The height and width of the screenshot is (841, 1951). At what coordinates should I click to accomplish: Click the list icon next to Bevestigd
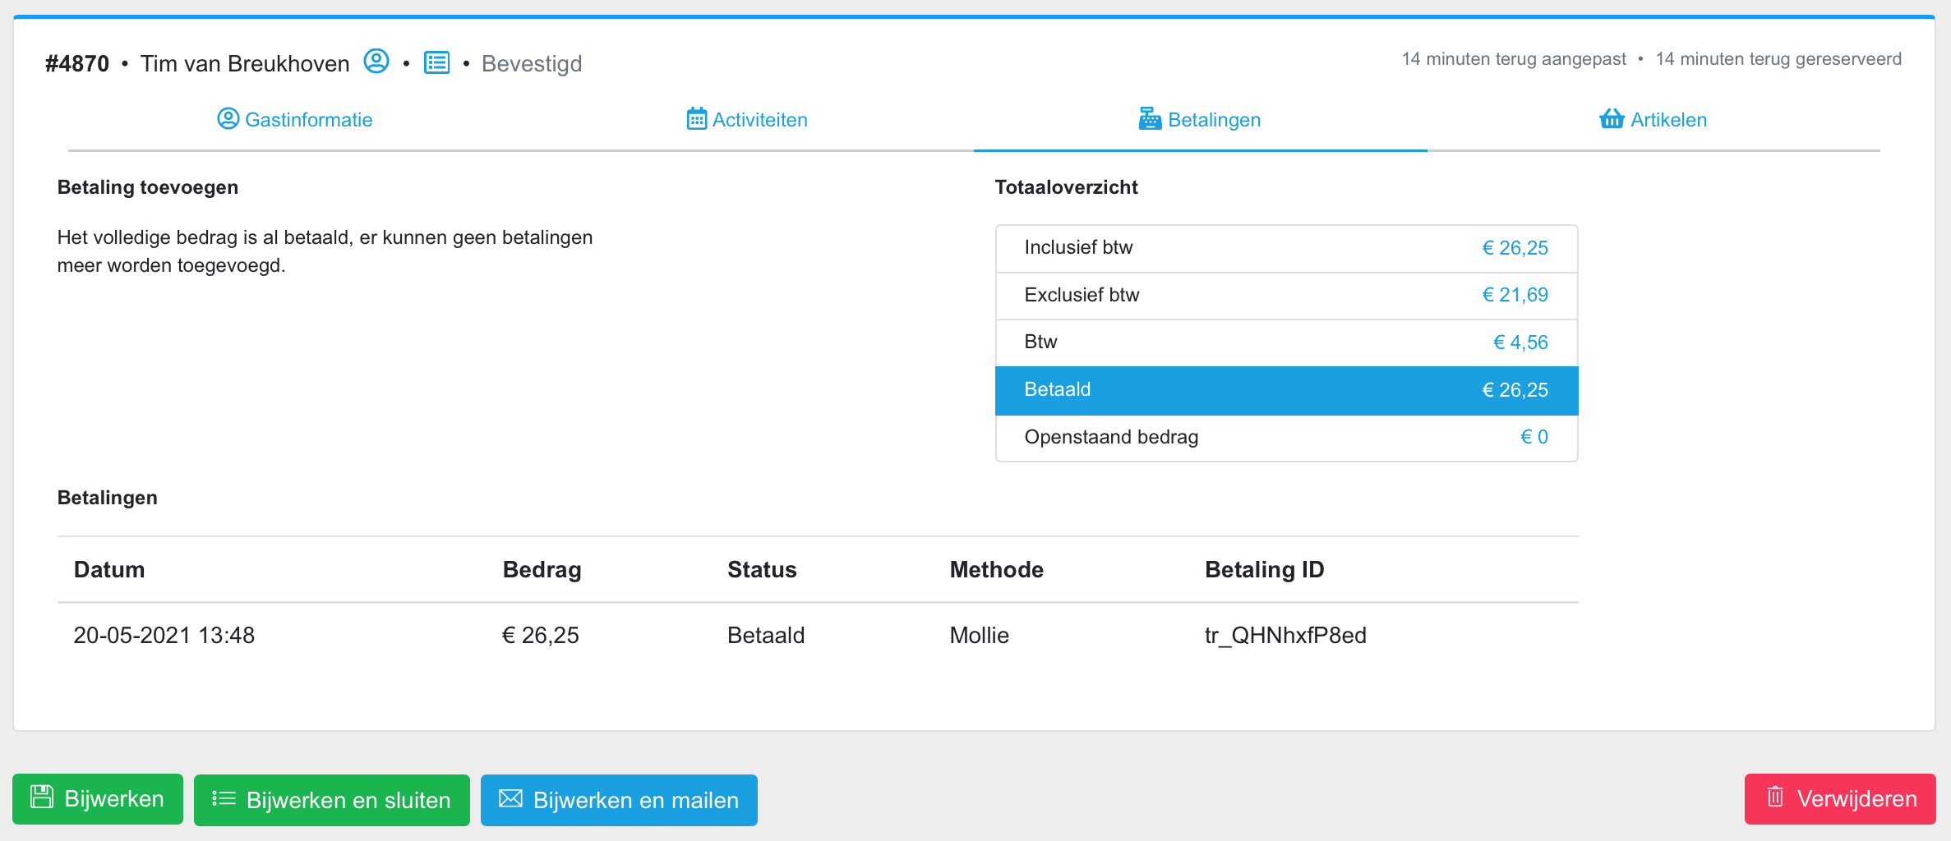click(436, 62)
